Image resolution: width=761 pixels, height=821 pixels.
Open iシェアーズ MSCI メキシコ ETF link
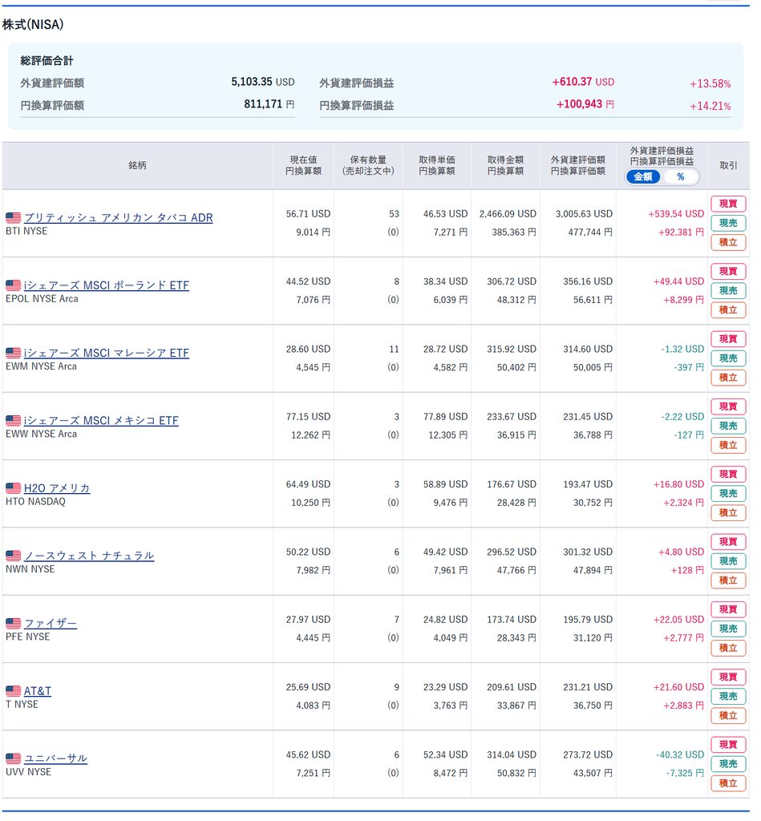click(x=101, y=420)
